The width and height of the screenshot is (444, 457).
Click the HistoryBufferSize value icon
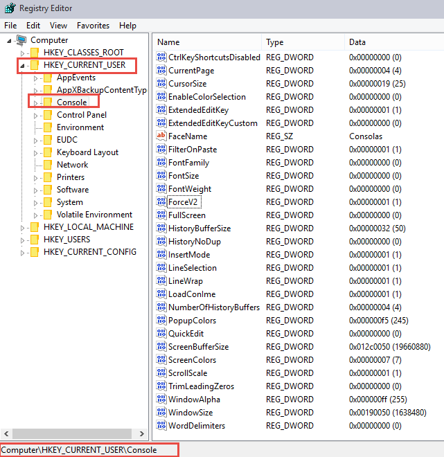coord(161,228)
